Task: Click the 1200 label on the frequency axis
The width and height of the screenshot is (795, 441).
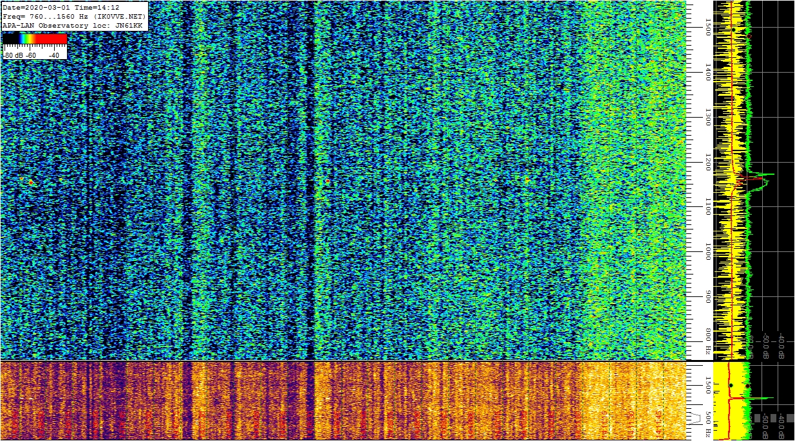Action: click(708, 162)
